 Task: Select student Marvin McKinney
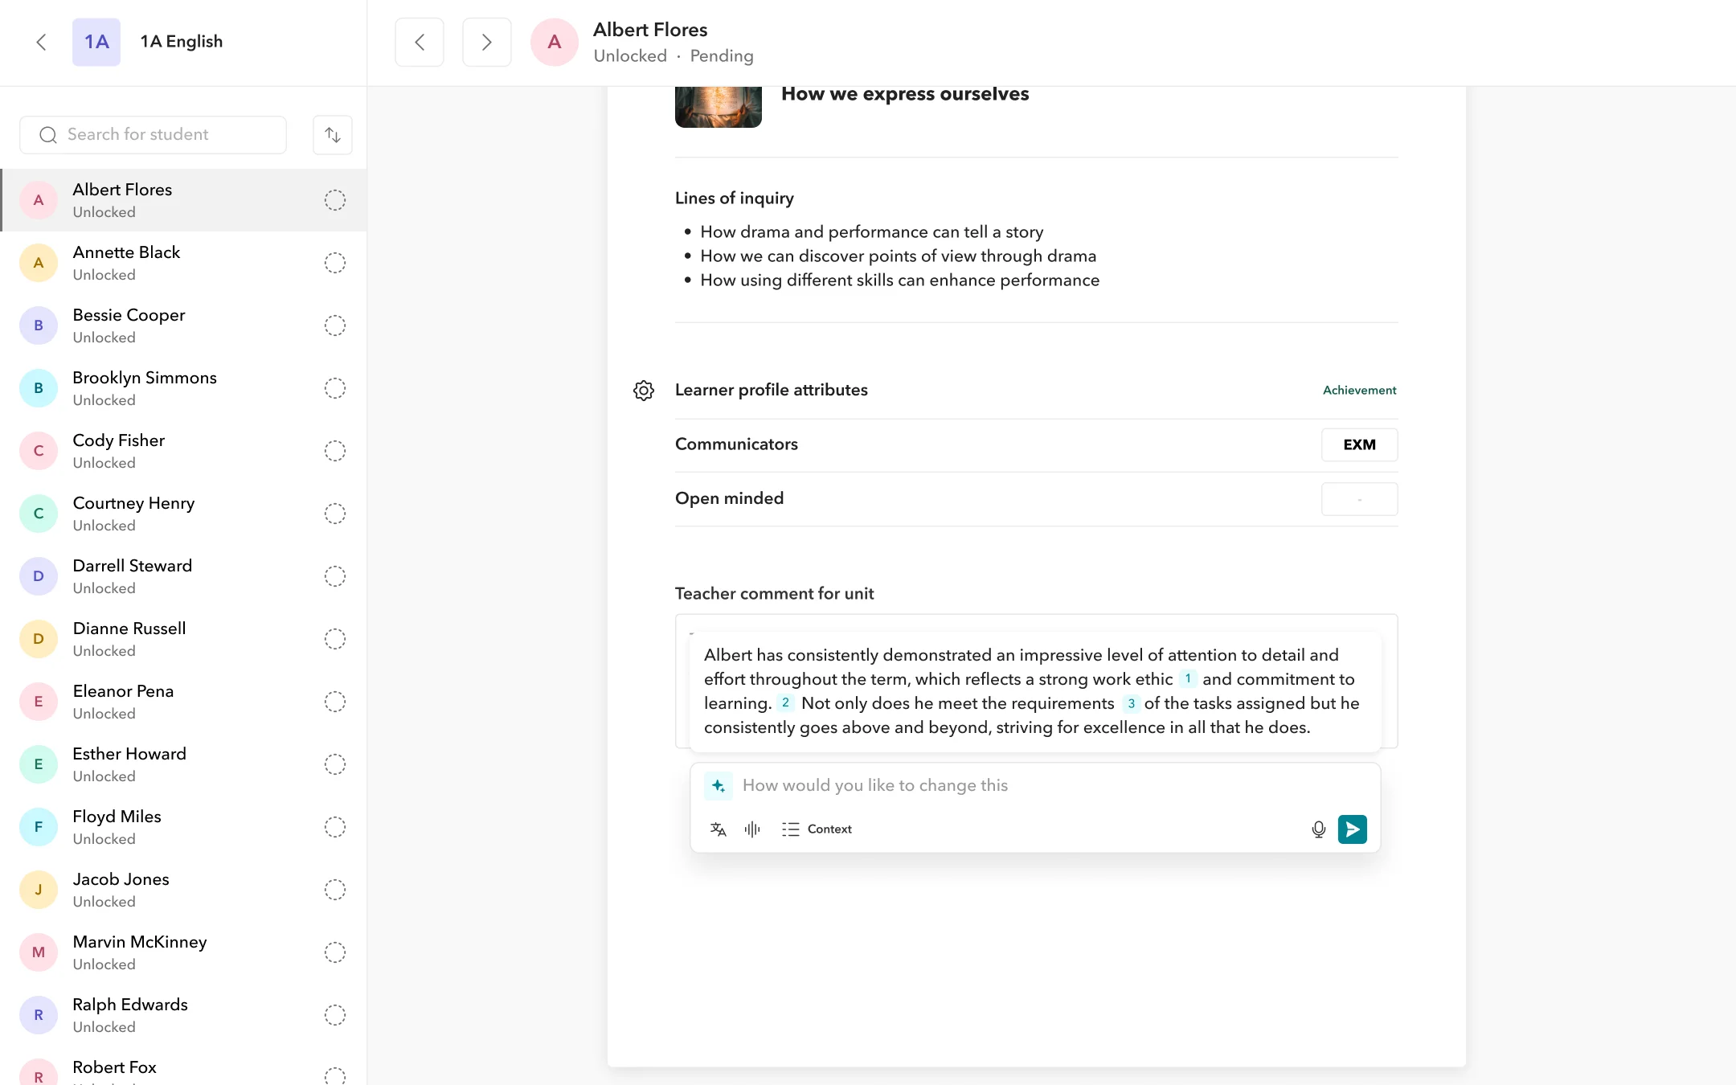point(184,952)
